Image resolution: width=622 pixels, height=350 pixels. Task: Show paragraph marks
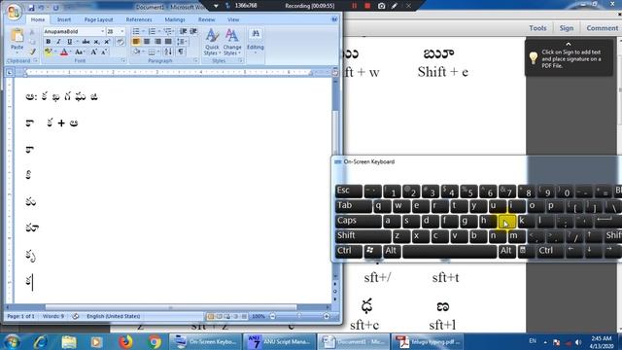181,52
